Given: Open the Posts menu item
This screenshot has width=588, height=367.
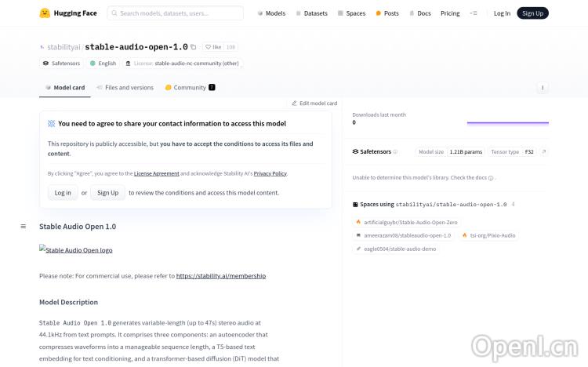Looking at the screenshot, I should click(387, 13).
